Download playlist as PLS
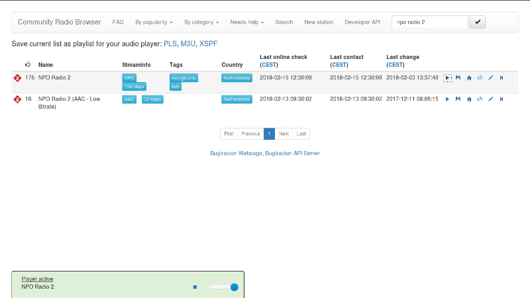 coord(170,44)
